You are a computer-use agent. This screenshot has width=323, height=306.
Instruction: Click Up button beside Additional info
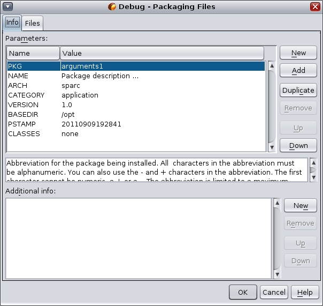(301, 243)
